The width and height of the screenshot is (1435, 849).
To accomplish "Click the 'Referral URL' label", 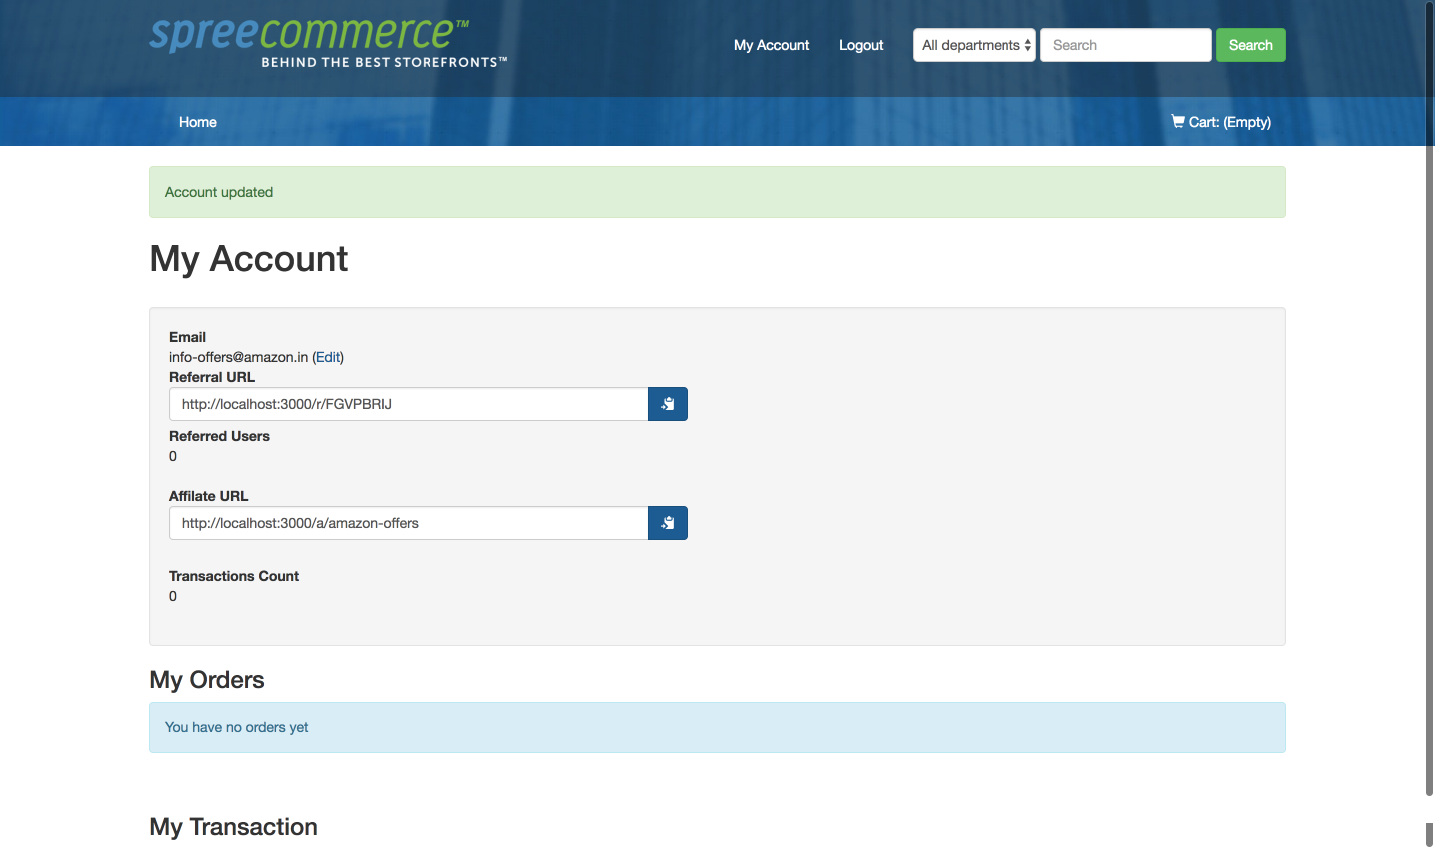I will pos(212,377).
